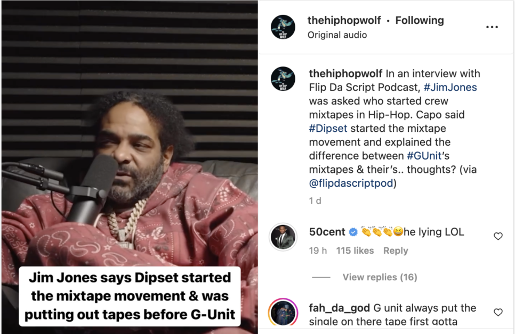View 115 likes on 50cent comment
This screenshot has width=515, height=334.
click(x=355, y=250)
